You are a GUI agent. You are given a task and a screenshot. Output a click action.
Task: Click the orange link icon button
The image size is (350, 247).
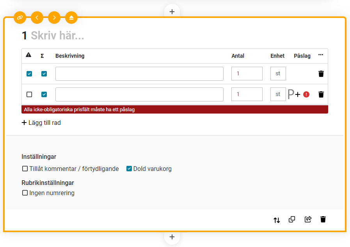point(20,18)
